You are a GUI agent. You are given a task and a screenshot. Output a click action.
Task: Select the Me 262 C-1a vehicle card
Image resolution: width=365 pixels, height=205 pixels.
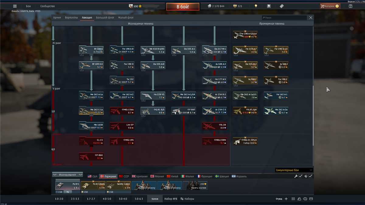pyautogui.click(x=91, y=111)
